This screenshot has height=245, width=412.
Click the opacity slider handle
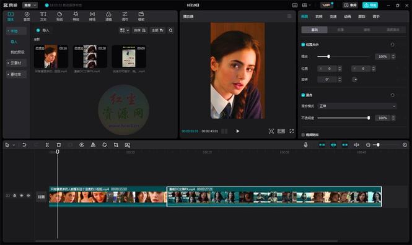[369, 118]
